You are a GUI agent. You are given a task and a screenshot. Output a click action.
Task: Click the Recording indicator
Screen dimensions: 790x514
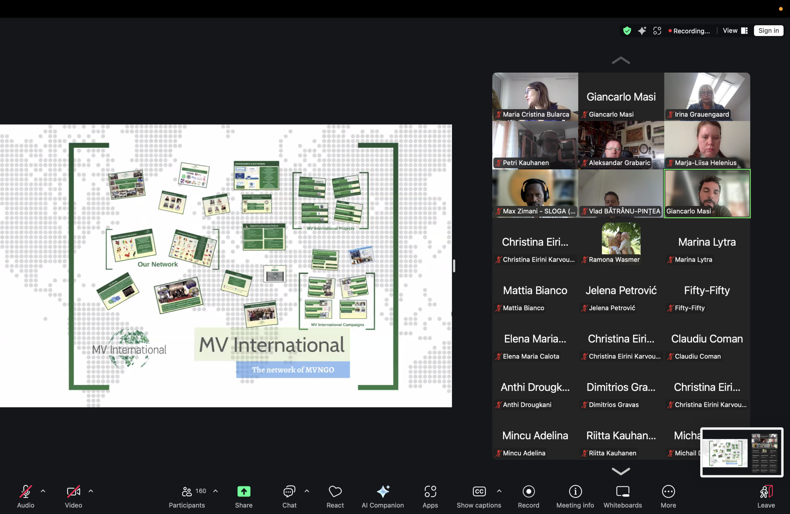[x=689, y=31]
